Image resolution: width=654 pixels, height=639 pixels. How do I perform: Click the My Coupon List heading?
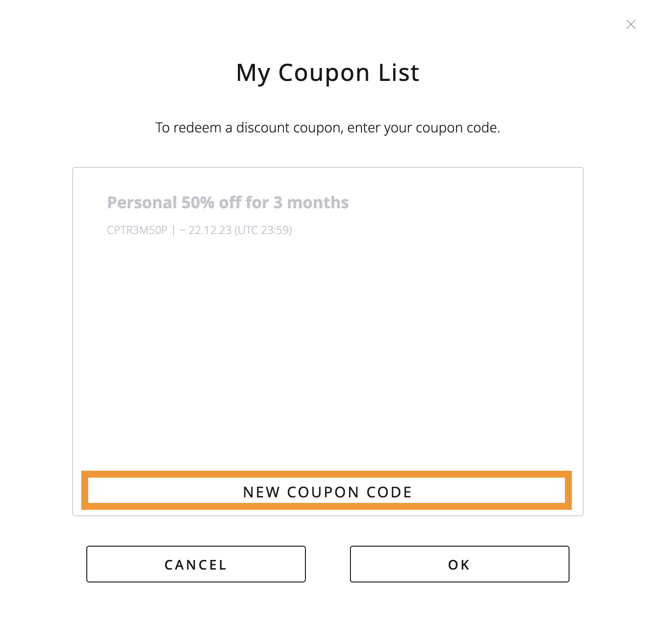pos(327,73)
